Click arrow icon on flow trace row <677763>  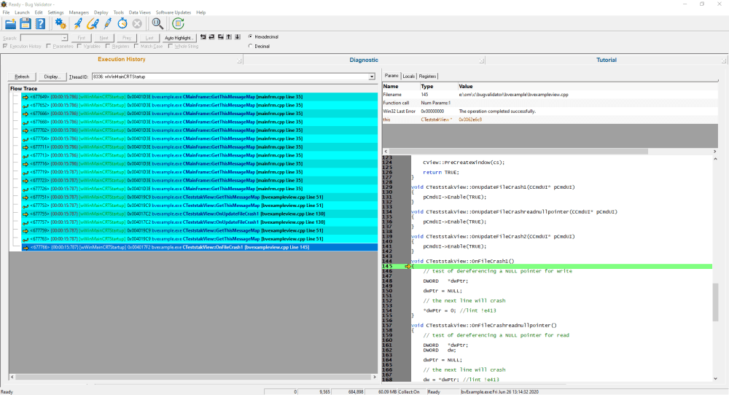pyautogui.click(x=26, y=239)
